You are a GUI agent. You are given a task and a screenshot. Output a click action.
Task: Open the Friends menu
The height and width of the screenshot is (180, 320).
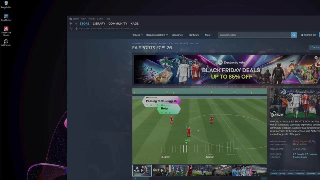(91, 19)
